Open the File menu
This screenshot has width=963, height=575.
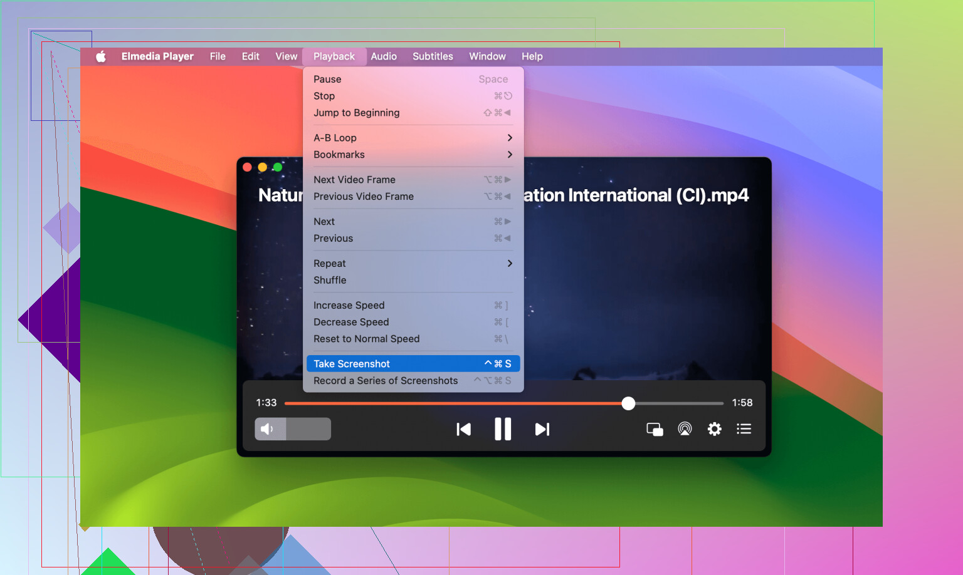(218, 56)
